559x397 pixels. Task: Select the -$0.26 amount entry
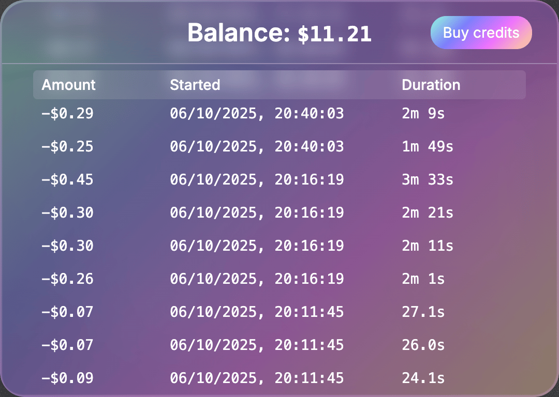point(67,279)
